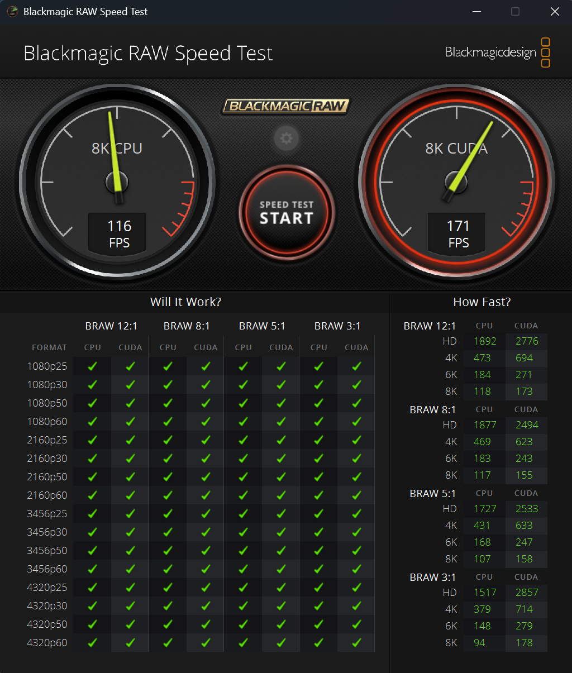Click the 8K CPU gauge needle hub
Viewport: 572px width, 673px height.
[x=117, y=182]
